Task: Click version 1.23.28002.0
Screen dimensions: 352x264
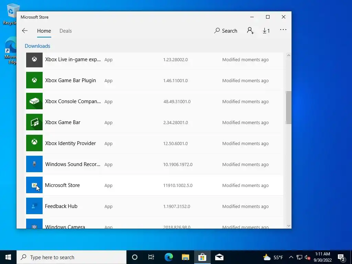Action: coord(175,60)
